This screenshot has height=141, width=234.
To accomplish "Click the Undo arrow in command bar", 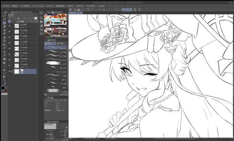I will [88, 10].
